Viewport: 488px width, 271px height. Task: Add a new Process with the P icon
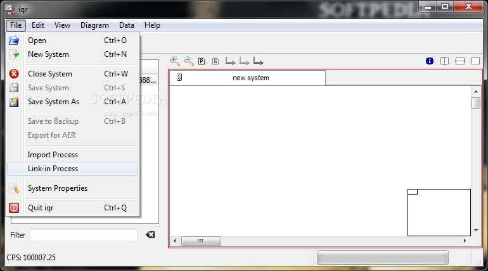(202, 61)
